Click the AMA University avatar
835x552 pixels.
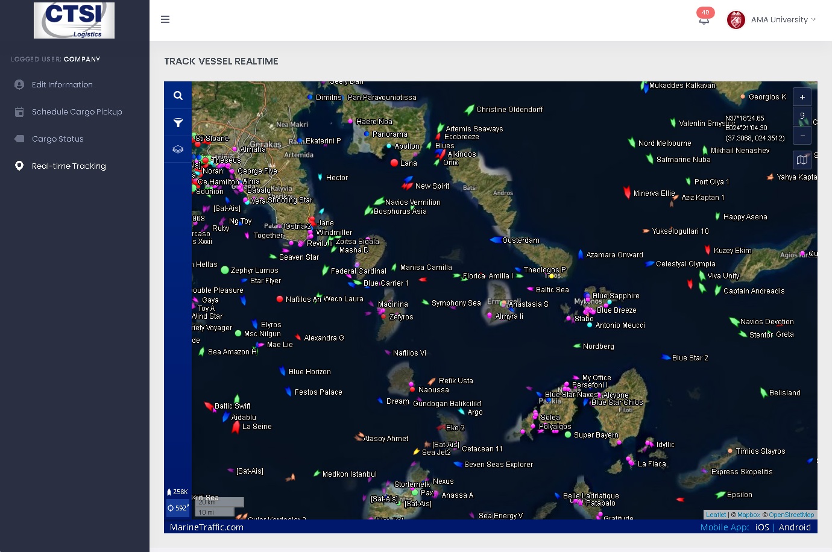tap(736, 20)
